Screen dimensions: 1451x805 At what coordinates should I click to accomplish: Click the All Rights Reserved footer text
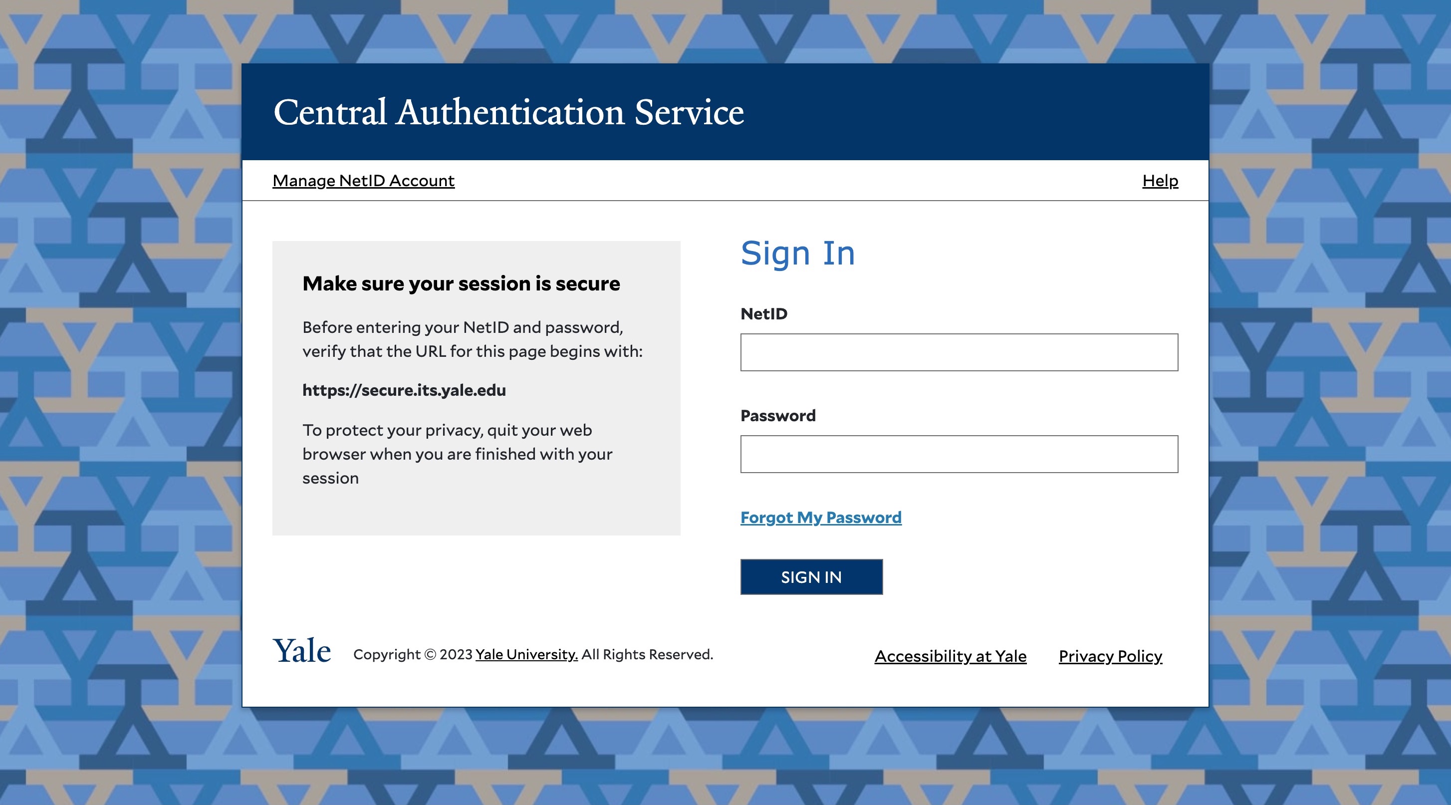(645, 655)
